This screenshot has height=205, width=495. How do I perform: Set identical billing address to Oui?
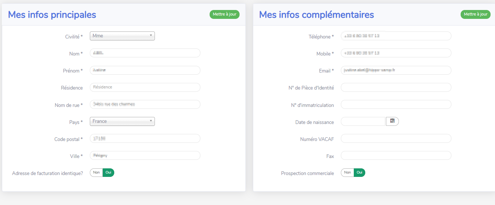tap(108, 172)
